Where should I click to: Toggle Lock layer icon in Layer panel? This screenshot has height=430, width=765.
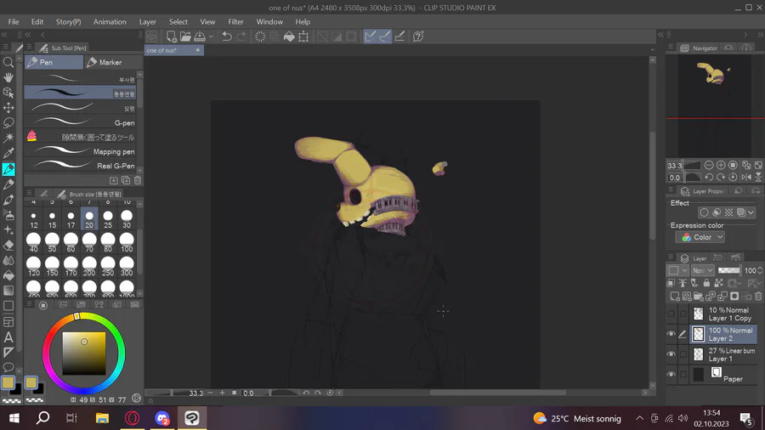(x=706, y=283)
